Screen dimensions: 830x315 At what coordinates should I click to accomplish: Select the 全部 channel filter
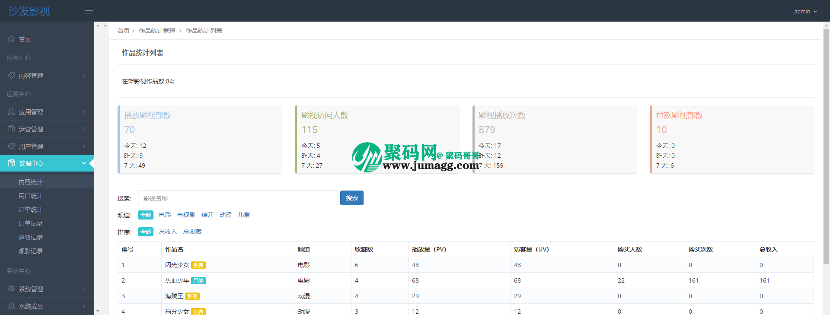(146, 215)
